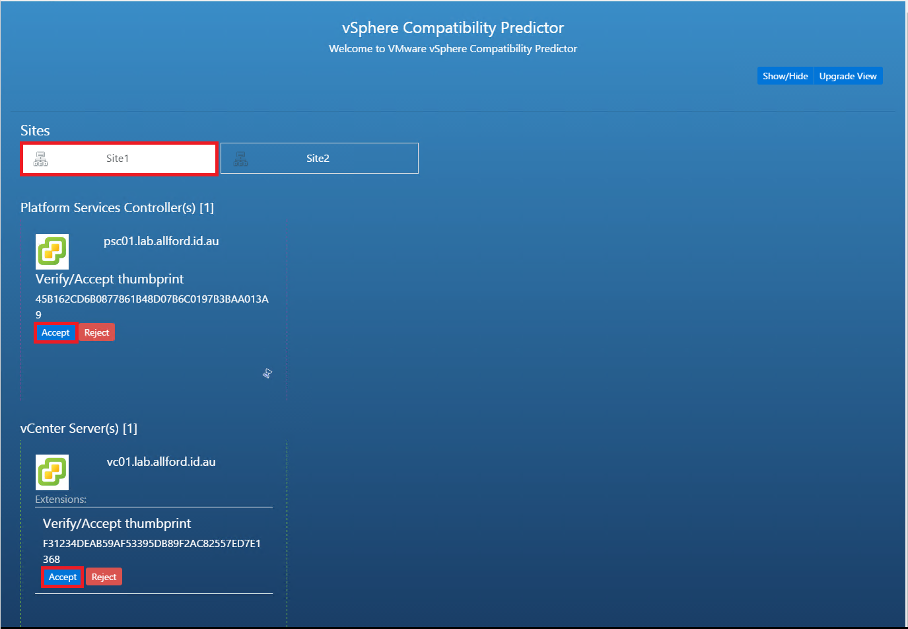908x629 pixels.
Task: Click thumbprint starting with F31234DE
Action: [x=152, y=551]
